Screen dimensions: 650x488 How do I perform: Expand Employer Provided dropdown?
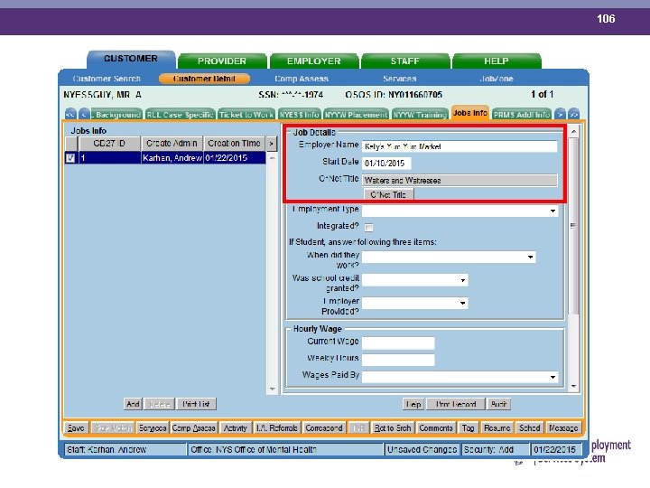coord(462,304)
